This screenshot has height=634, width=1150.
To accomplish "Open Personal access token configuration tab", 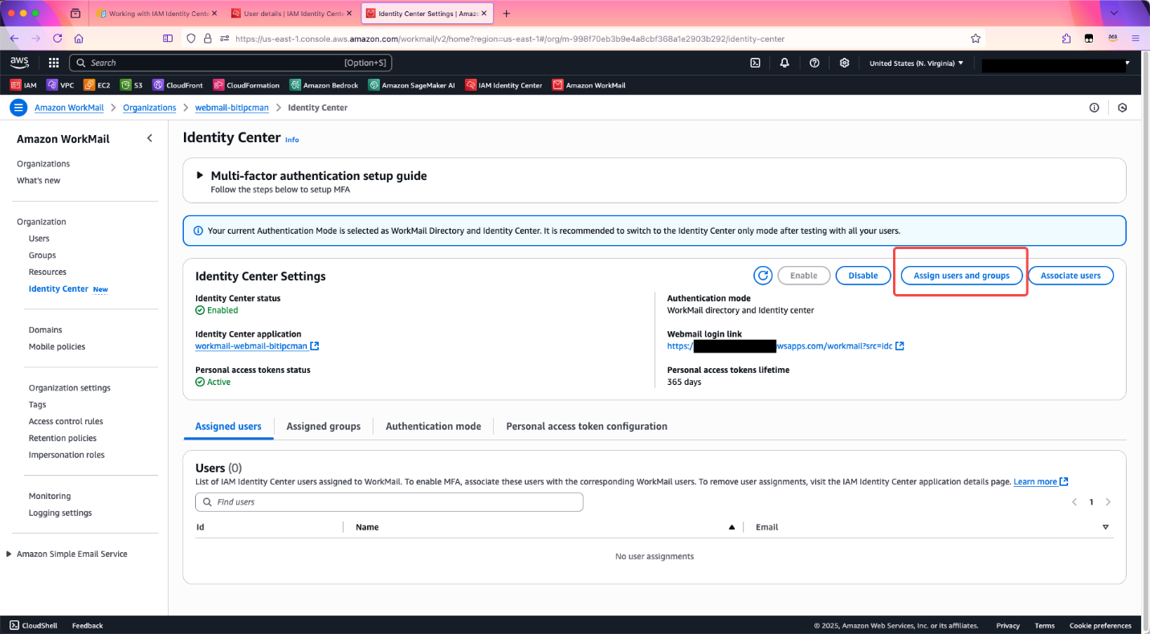I will point(587,427).
